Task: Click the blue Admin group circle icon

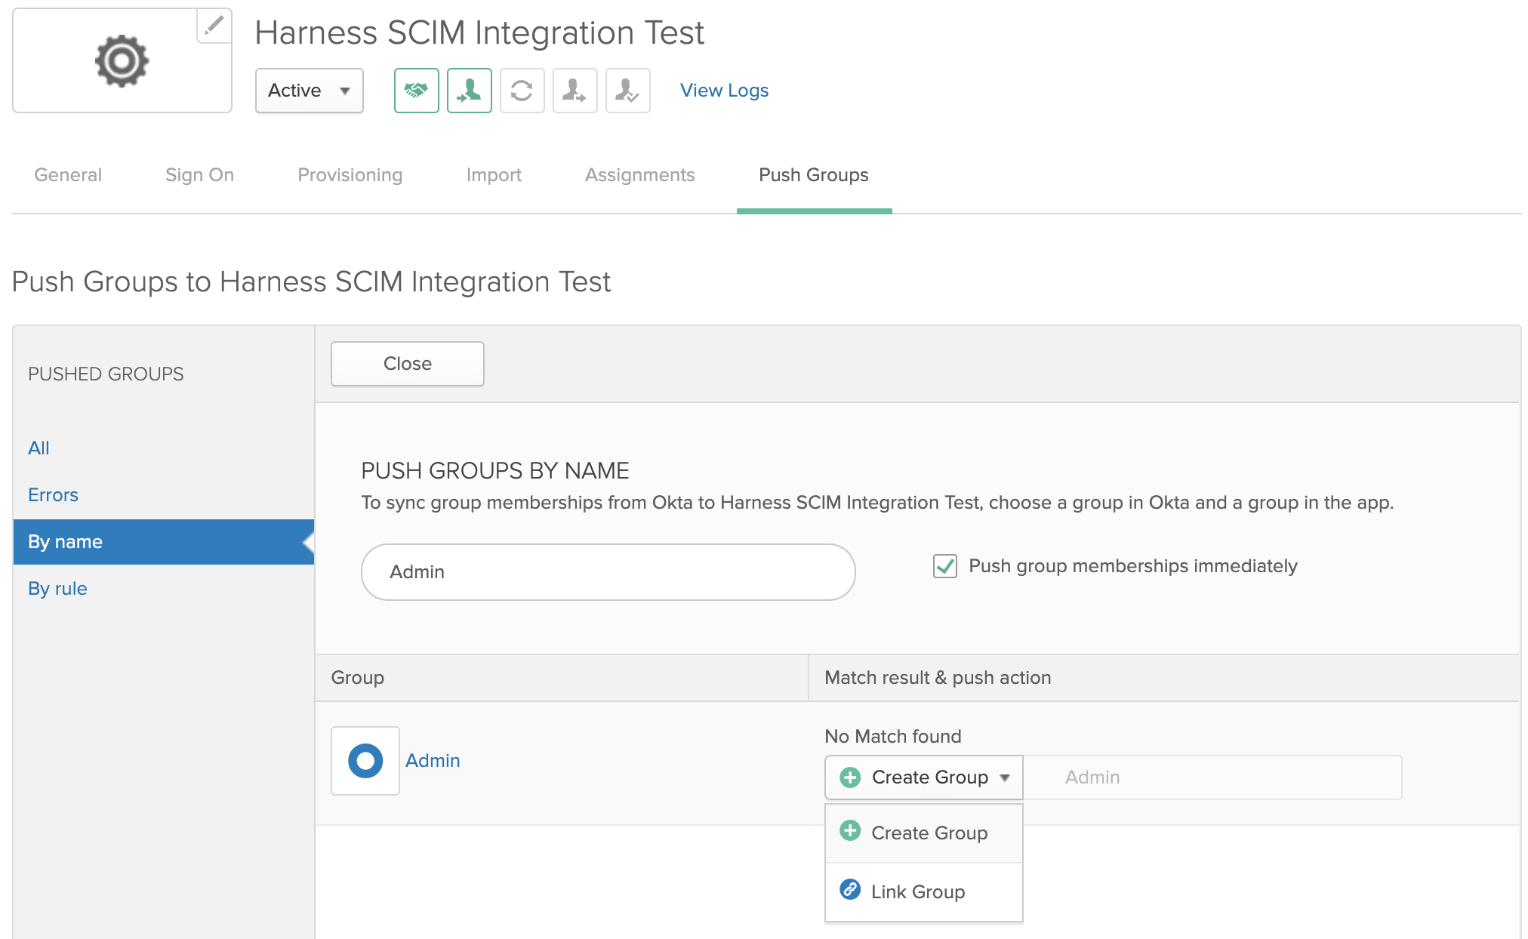Action: 365,761
